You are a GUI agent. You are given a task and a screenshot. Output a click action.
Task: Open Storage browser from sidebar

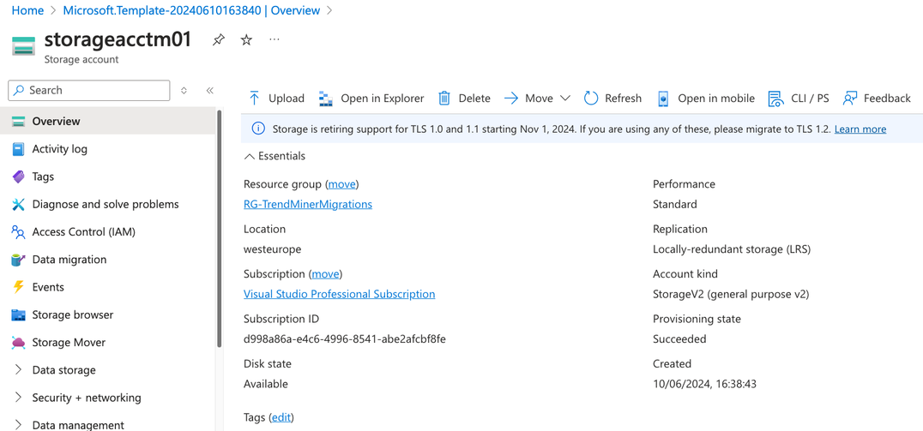[72, 315]
